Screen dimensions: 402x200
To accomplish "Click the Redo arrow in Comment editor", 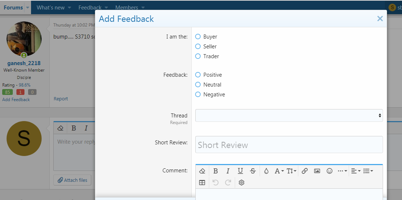I will (x=228, y=183).
